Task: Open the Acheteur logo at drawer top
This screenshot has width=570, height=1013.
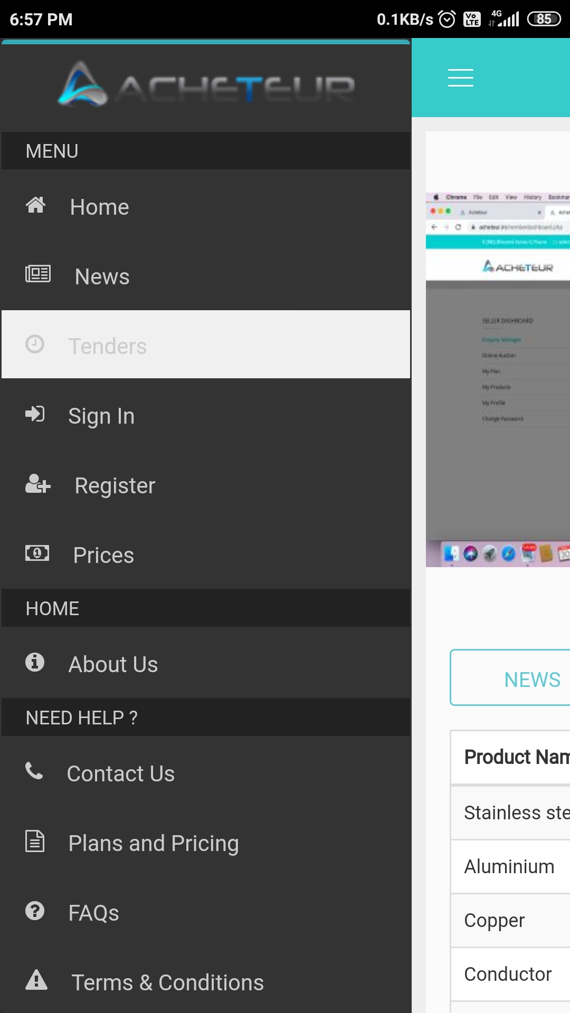Action: (x=206, y=84)
